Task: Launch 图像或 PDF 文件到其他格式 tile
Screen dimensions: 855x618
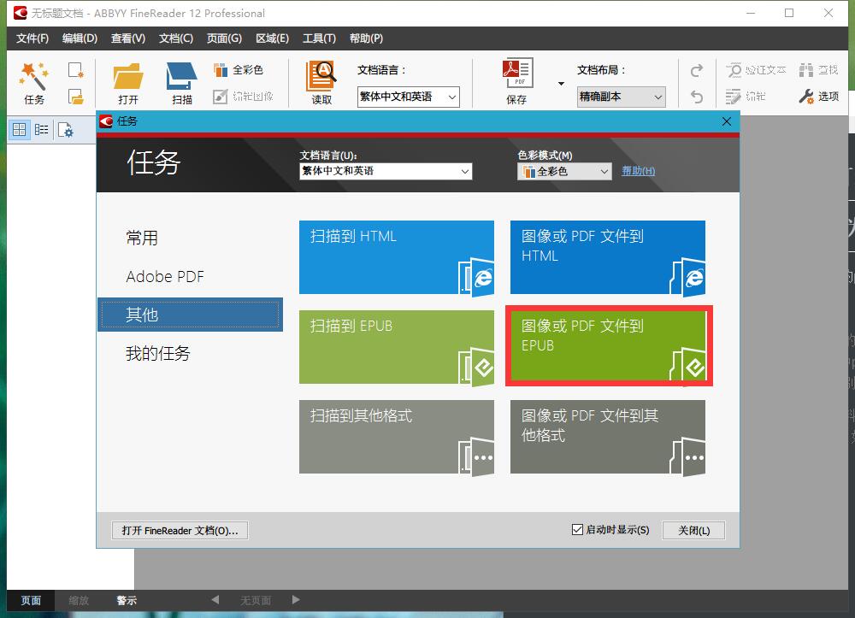Action: tap(607, 437)
